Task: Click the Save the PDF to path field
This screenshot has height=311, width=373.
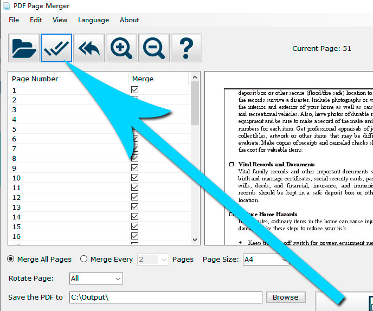Action: (166, 297)
